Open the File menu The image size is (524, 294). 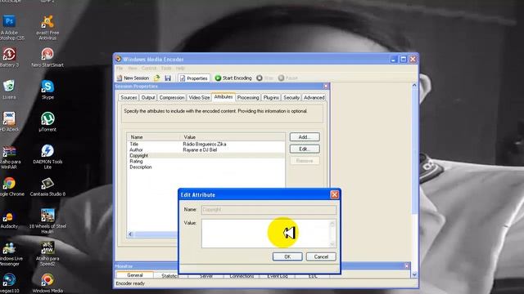tap(120, 68)
